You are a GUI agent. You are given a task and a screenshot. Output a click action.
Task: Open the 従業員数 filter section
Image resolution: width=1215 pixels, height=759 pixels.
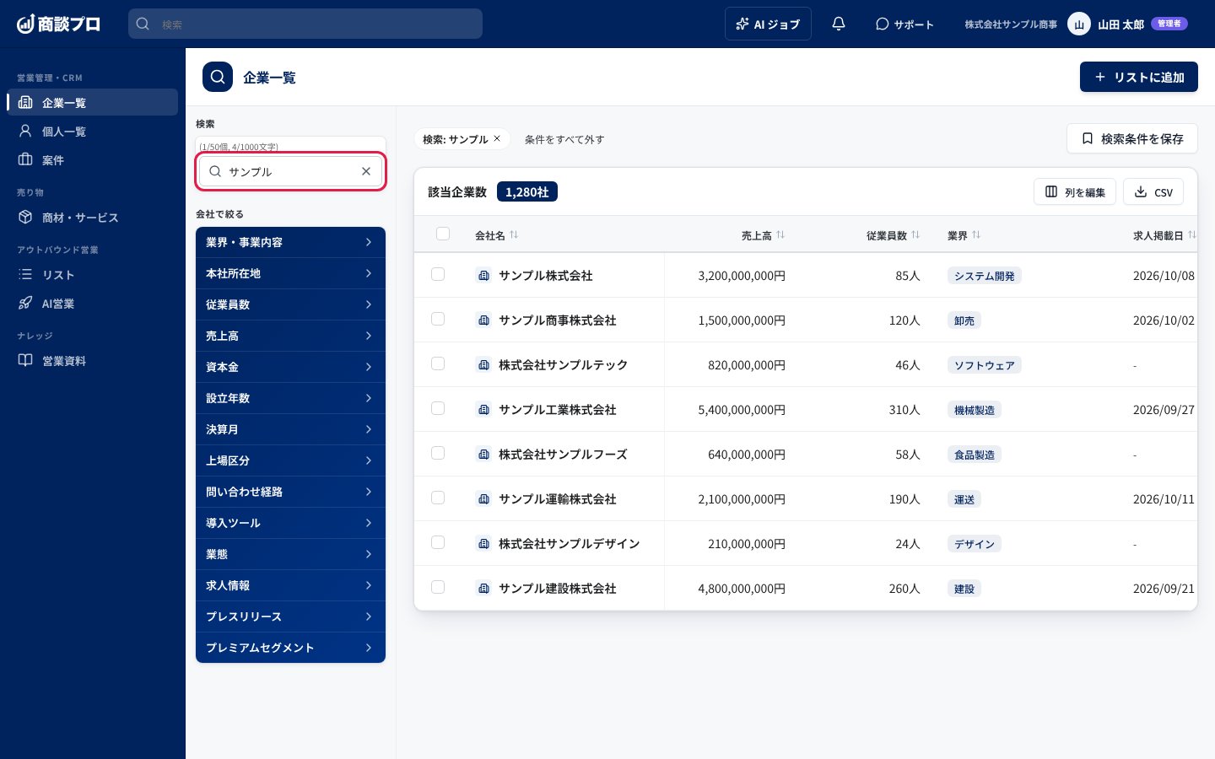[x=290, y=304]
